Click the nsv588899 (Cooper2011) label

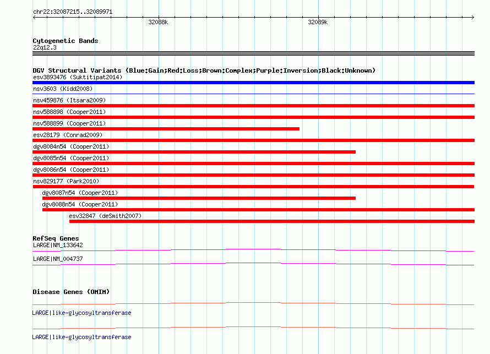click(69, 123)
